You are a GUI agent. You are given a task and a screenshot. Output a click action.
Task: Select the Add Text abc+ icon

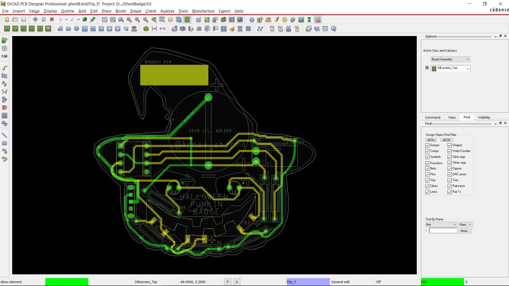(x=5, y=151)
